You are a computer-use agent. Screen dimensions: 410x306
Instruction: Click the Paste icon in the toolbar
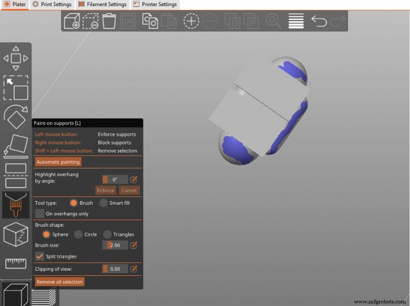pos(169,21)
